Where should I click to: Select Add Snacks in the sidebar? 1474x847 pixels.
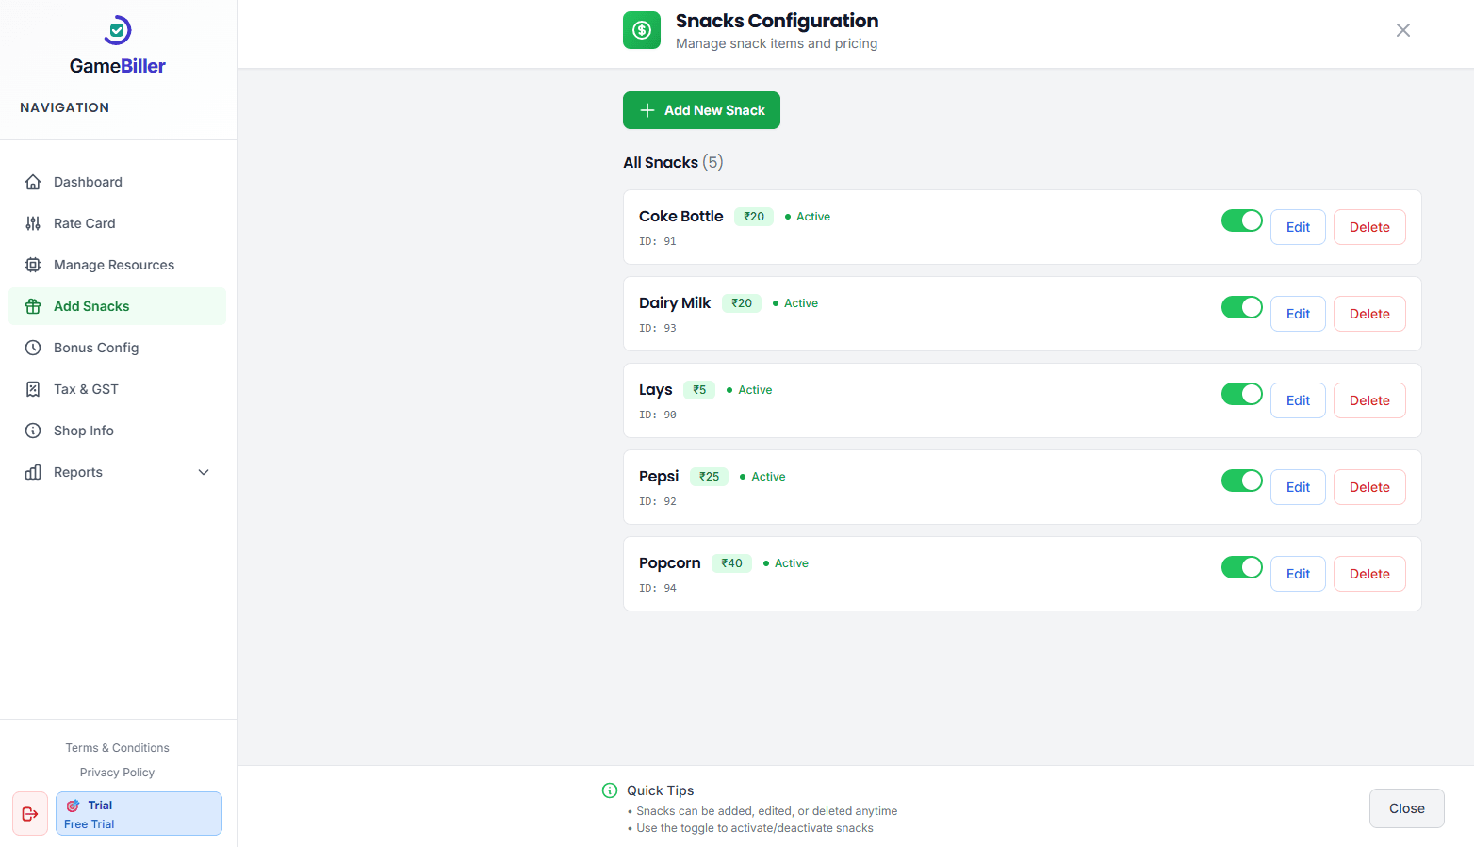click(x=91, y=306)
